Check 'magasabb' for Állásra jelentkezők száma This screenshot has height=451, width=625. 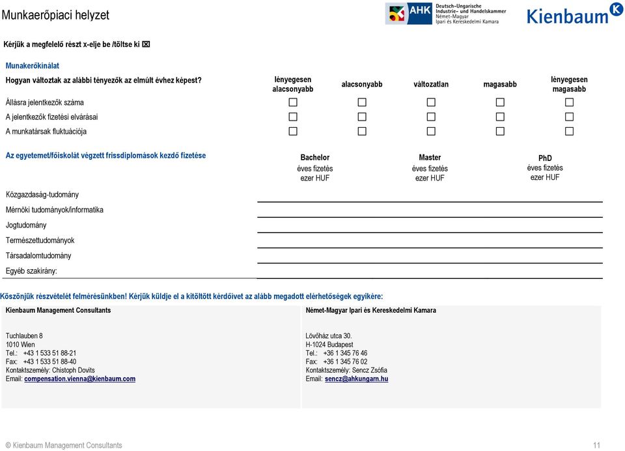pos(500,102)
